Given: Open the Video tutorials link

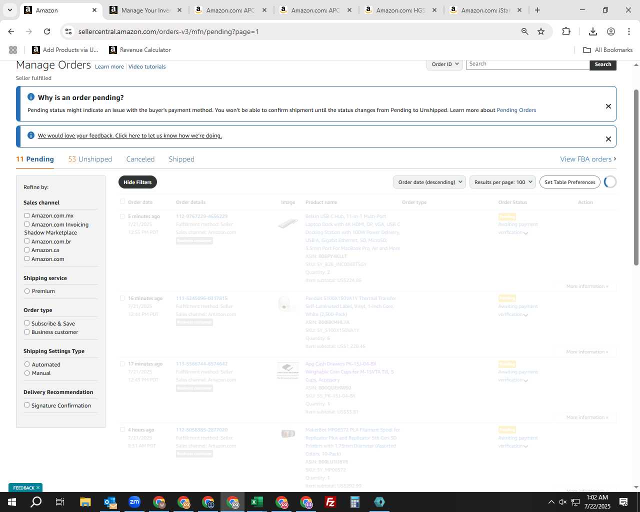Looking at the screenshot, I should click(147, 66).
